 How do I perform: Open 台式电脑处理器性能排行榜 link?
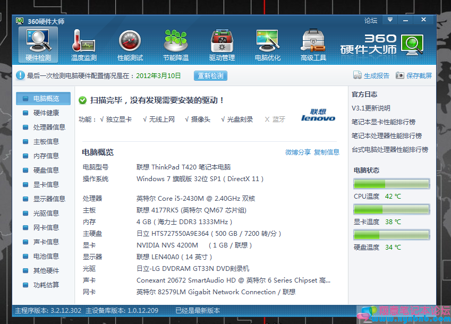pyautogui.click(x=390, y=149)
